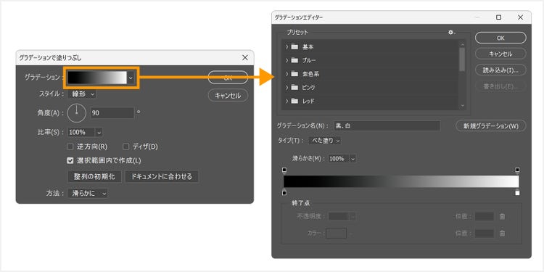Toggle the ディザ(D) checkbox

coord(126,147)
